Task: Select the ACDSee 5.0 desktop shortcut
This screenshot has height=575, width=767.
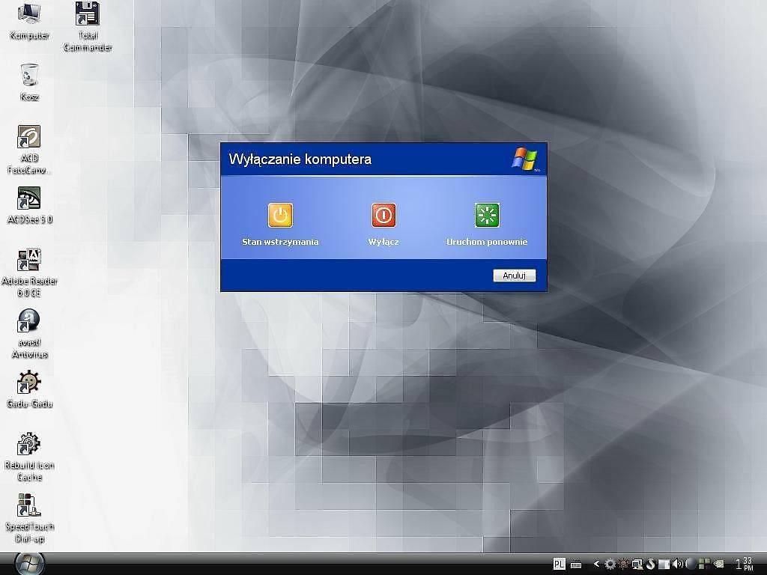Action: click(29, 205)
